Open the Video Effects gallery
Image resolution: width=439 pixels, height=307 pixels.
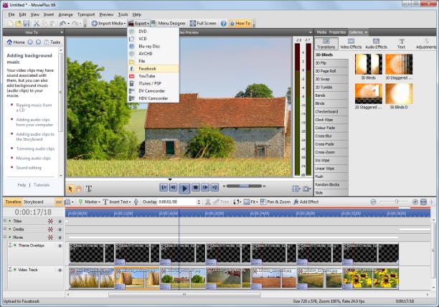[351, 41]
